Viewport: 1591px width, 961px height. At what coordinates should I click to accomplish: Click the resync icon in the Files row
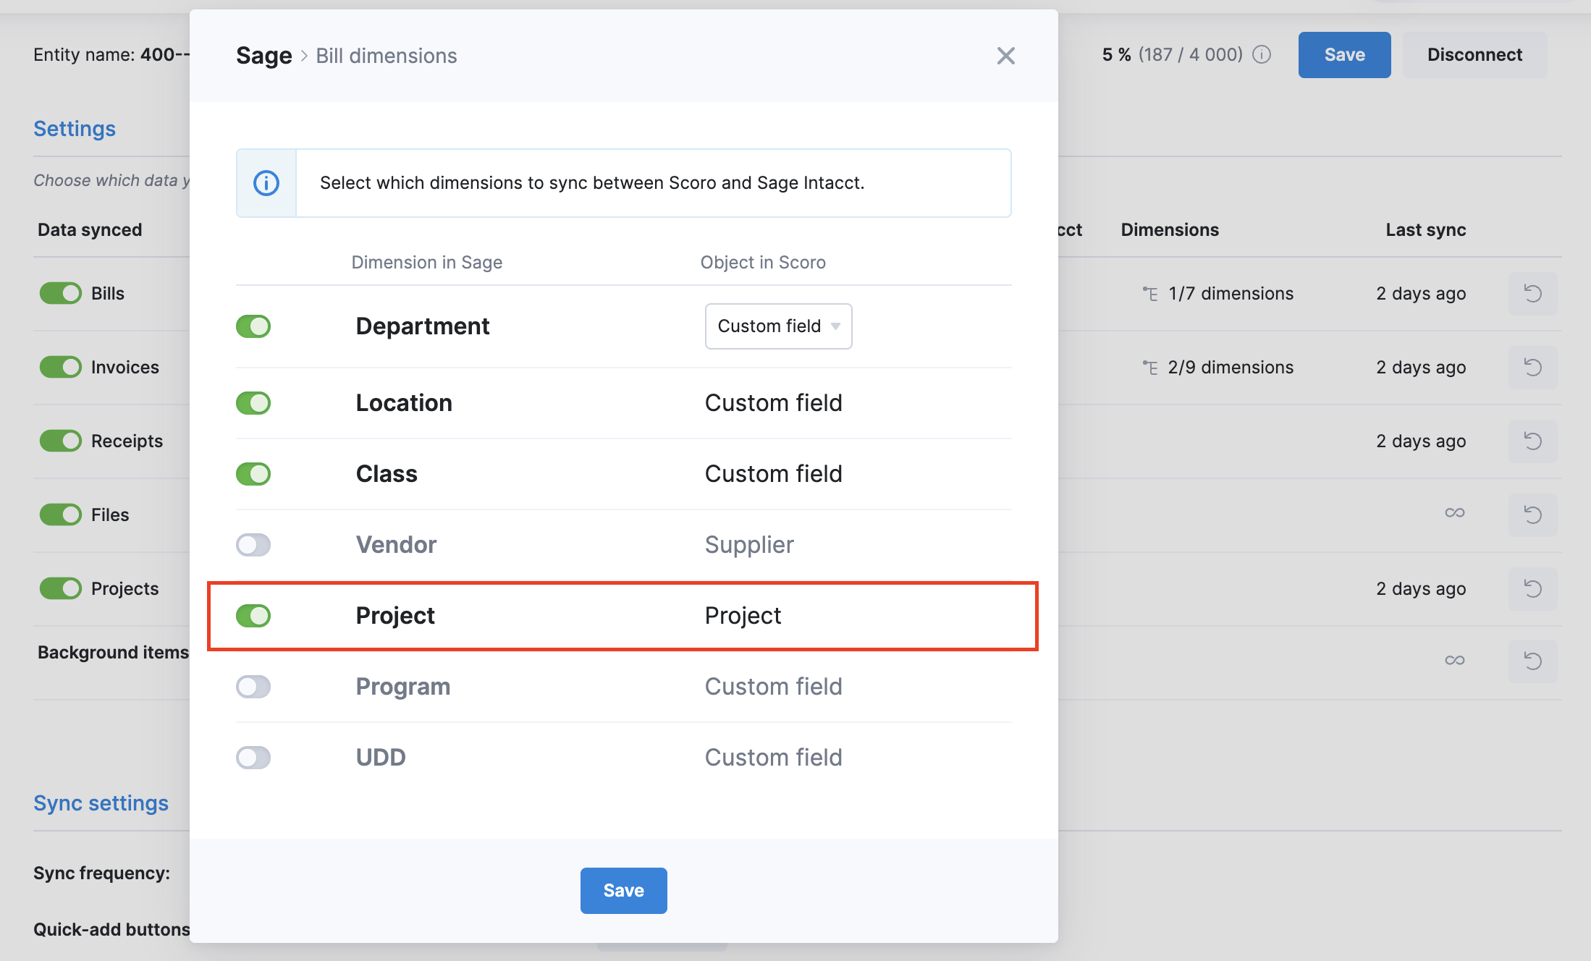[x=1532, y=515]
